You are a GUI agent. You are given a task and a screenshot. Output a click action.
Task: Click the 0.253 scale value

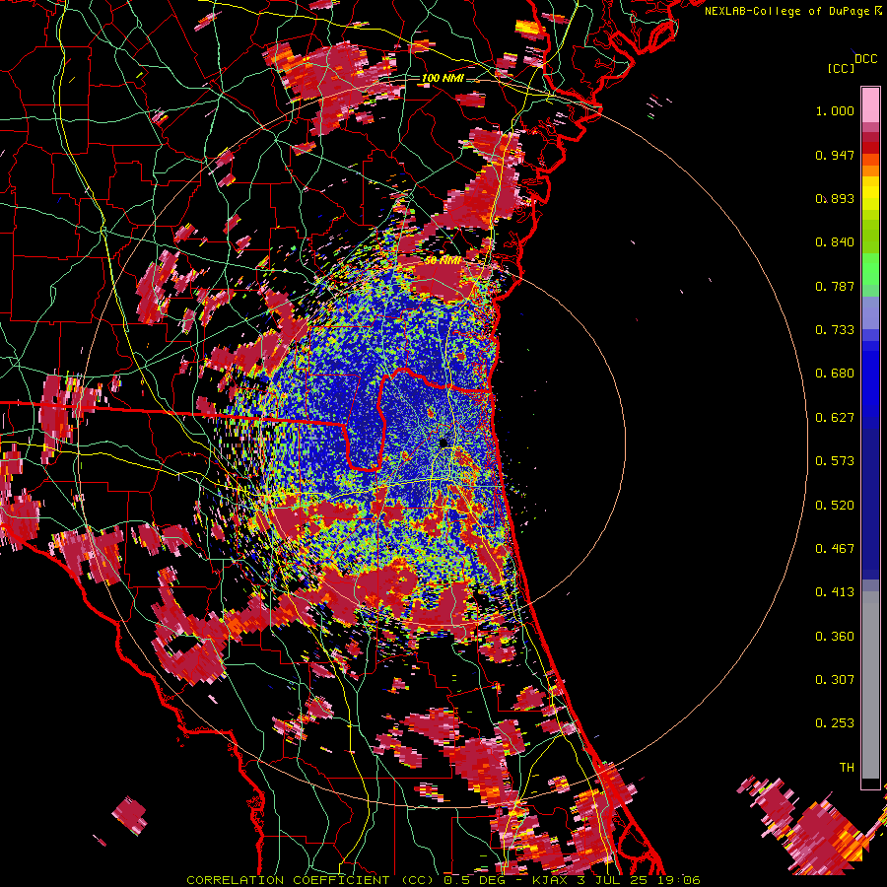(x=835, y=723)
